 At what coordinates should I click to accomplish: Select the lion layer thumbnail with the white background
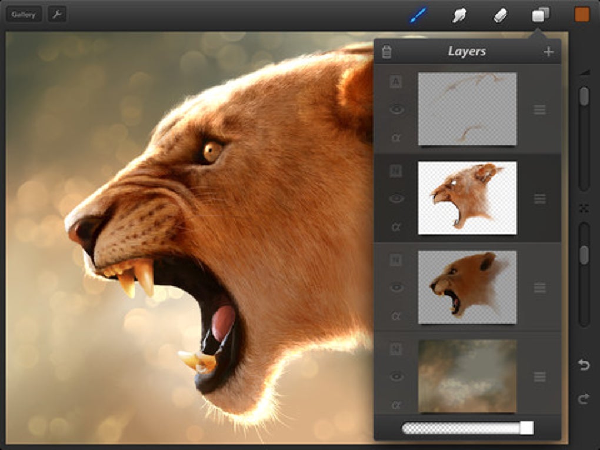coord(467,198)
